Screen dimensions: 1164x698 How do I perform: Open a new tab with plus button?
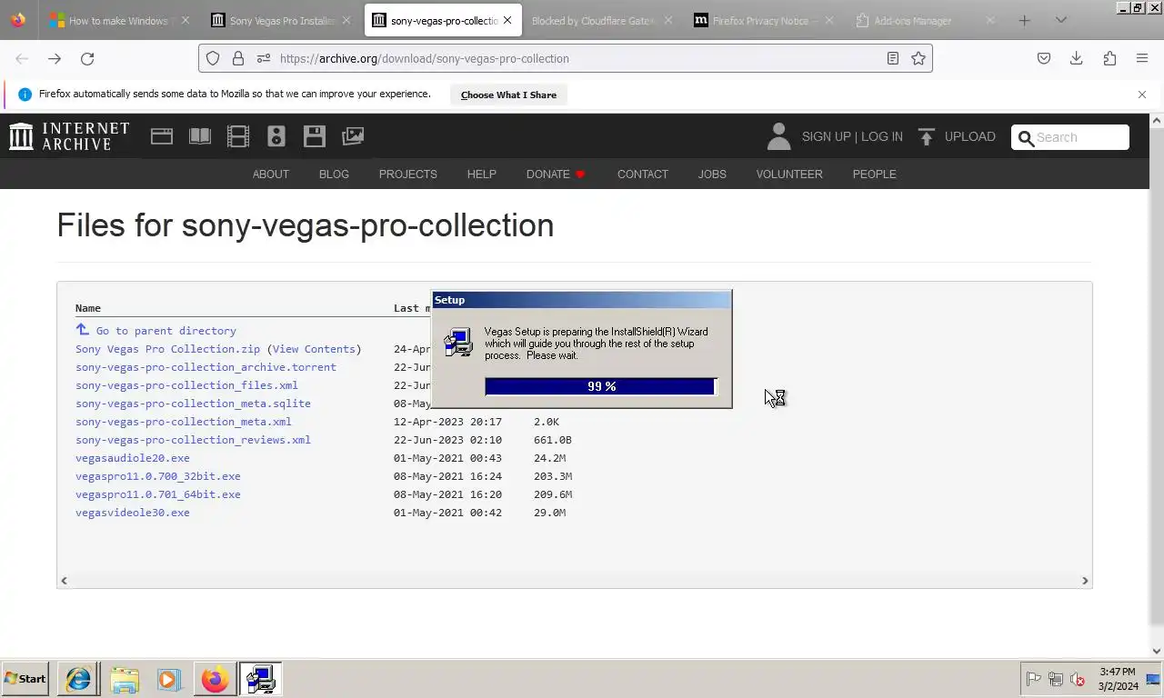pos(1025,20)
